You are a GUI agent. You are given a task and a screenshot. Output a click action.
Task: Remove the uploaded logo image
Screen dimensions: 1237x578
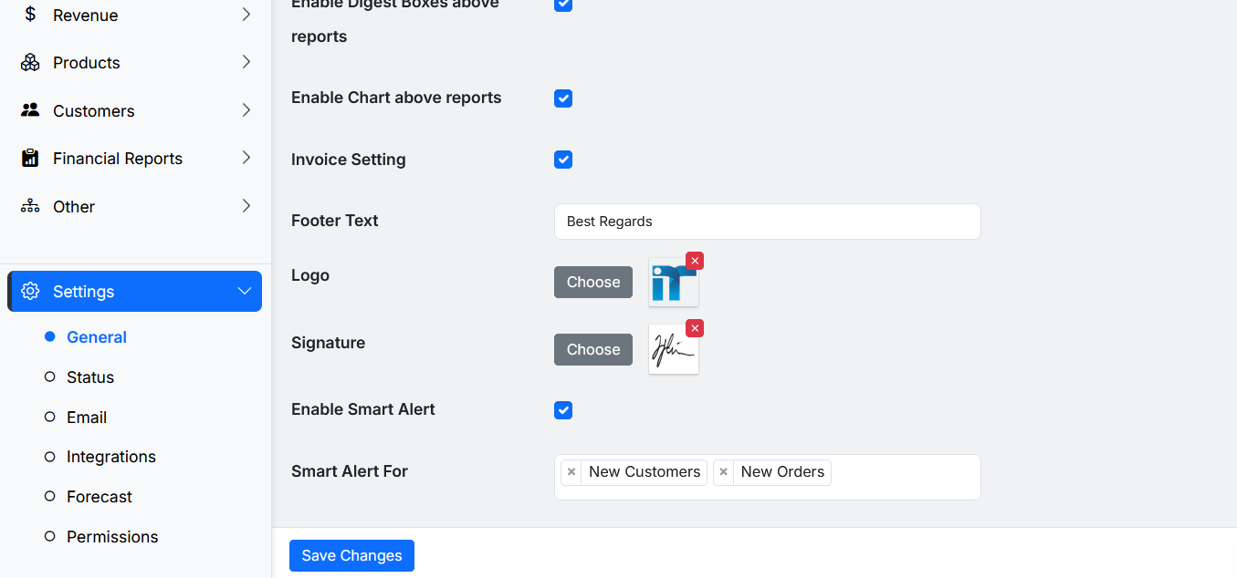pyautogui.click(x=695, y=261)
